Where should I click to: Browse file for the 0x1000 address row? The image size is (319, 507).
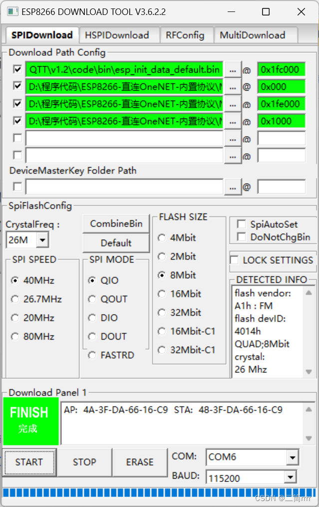click(233, 122)
